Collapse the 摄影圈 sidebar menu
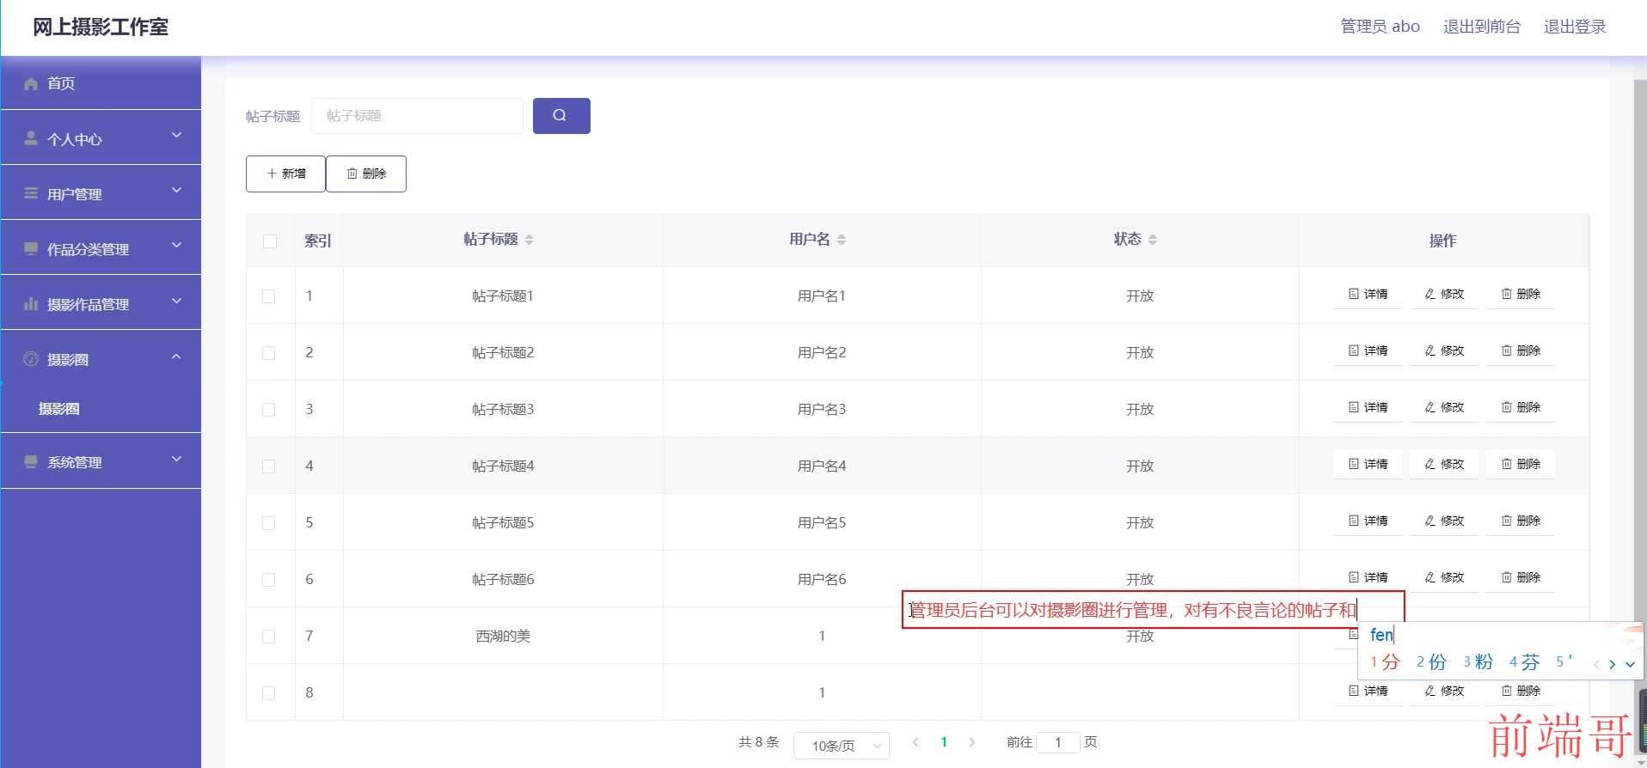This screenshot has height=768, width=1647. click(x=101, y=357)
